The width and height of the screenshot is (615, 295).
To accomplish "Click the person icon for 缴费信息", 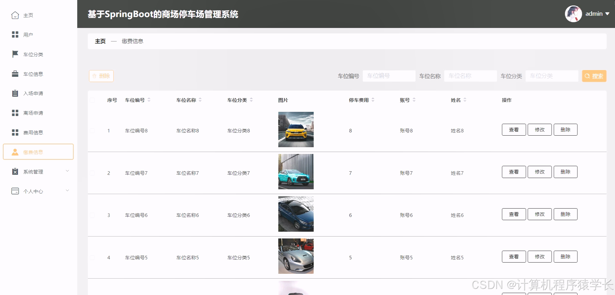I will pos(15,152).
